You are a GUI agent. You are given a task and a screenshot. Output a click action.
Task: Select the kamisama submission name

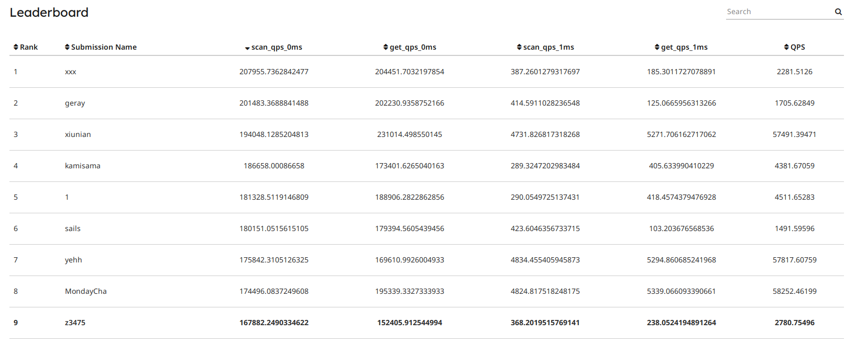click(83, 166)
